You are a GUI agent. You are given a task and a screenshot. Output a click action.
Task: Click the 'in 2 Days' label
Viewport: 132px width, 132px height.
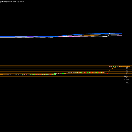[127, 83]
